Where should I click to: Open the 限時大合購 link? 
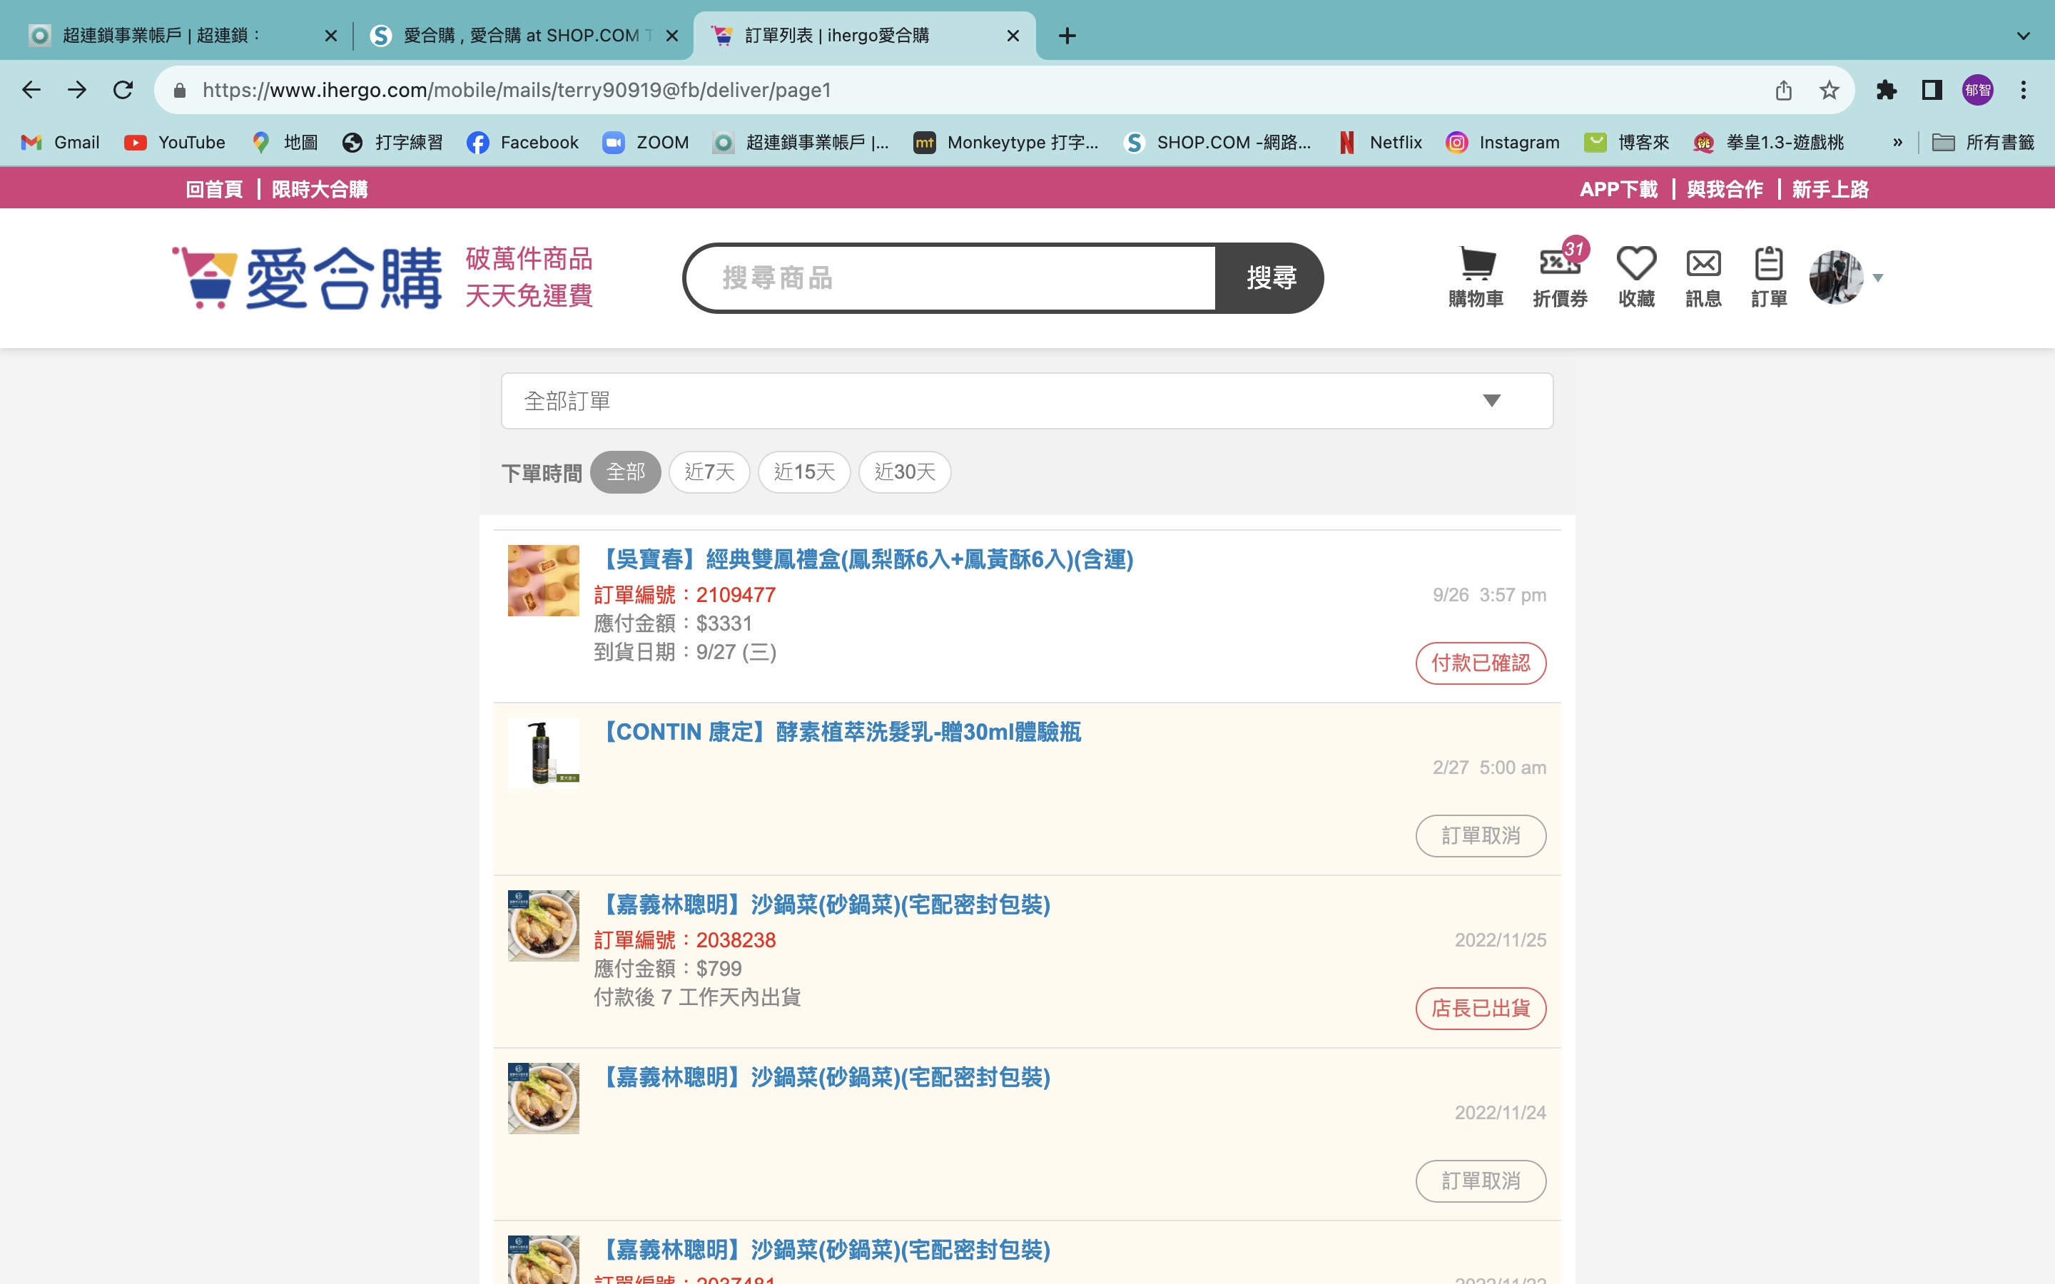click(319, 189)
